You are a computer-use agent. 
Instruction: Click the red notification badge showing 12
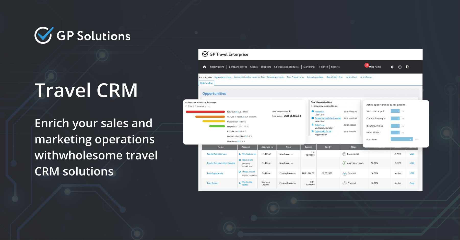tap(367, 65)
